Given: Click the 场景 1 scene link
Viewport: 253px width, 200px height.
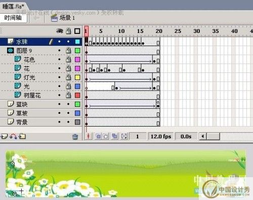Looking at the screenshot, I should 67,18.
